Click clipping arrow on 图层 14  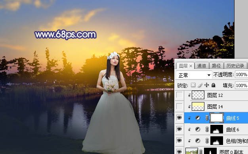[189, 107]
